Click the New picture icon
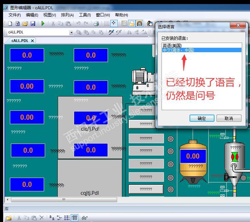This screenshot has width=250, height=222. click(10, 24)
